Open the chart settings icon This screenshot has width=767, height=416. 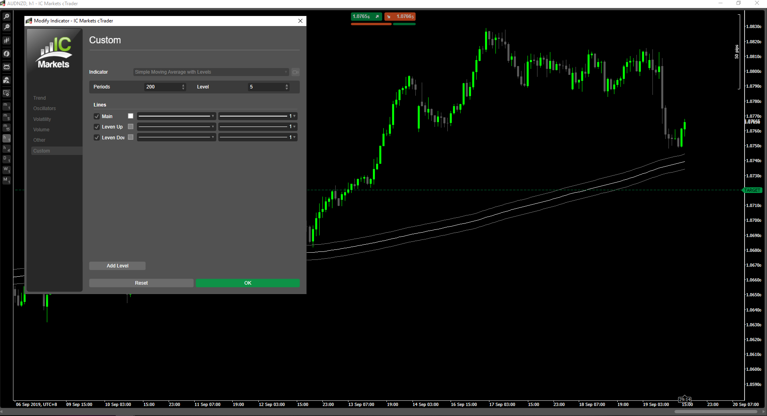point(6,93)
